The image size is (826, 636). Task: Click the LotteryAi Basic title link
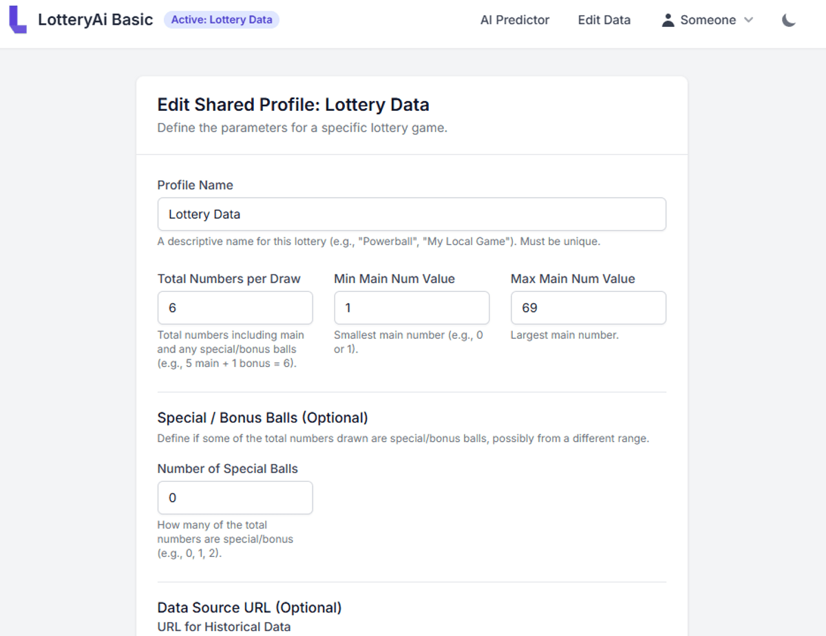95,20
